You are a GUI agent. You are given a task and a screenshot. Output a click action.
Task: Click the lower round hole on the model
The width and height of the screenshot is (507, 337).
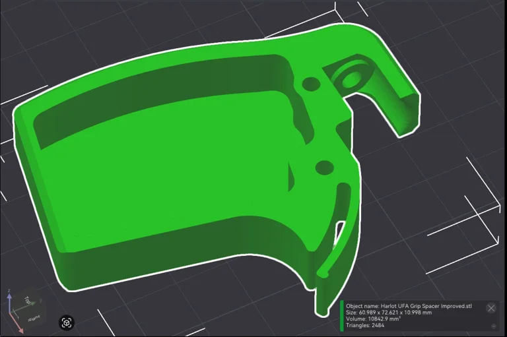323,168
